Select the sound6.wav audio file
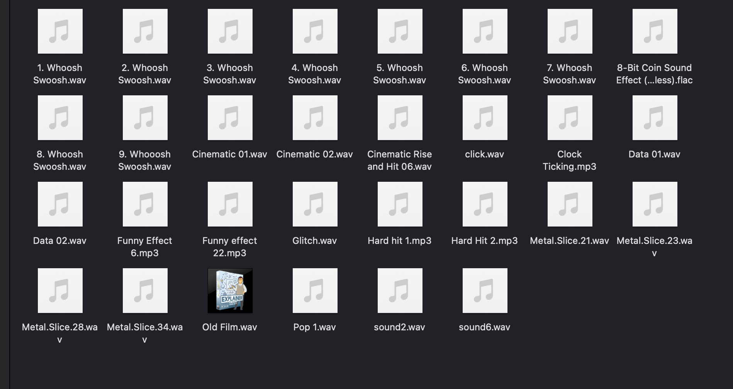The width and height of the screenshot is (733, 389). tap(485, 291)
